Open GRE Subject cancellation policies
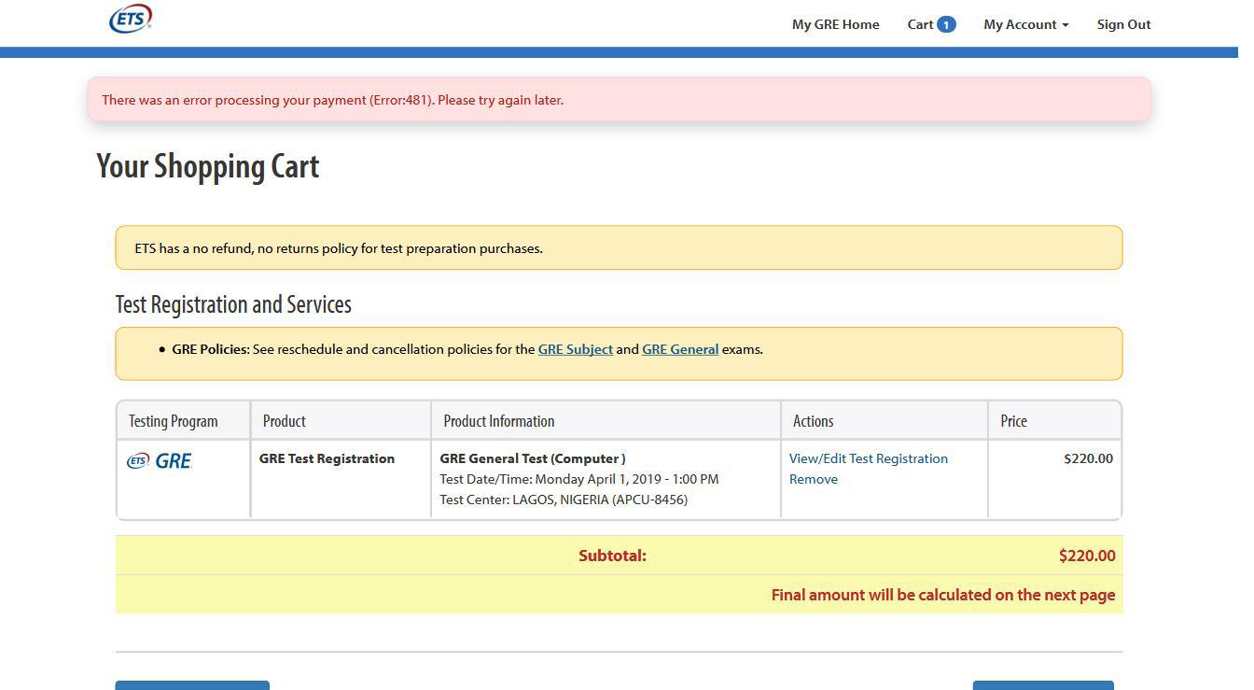The image size is (1254, 690). 576,348
